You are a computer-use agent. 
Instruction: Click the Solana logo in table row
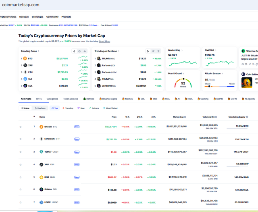pyautogui.click(x=41, y=189)
